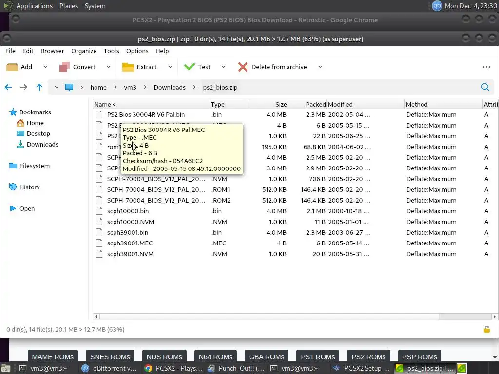Go back with the left arrow

pyautogui.click(x=8, y=87)
